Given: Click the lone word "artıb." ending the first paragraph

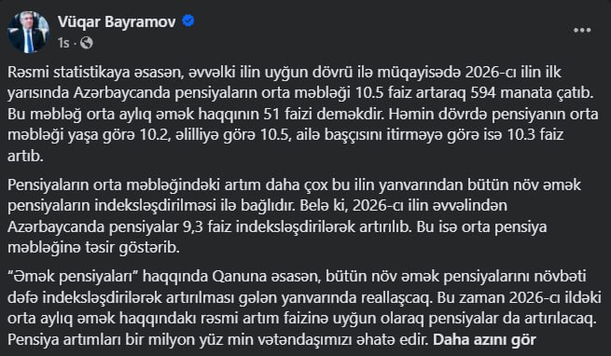Looking at the screenshot, I should tap(25, 157).
